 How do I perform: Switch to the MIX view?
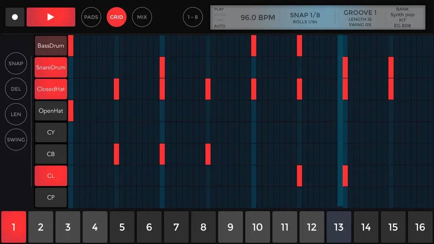142,17
